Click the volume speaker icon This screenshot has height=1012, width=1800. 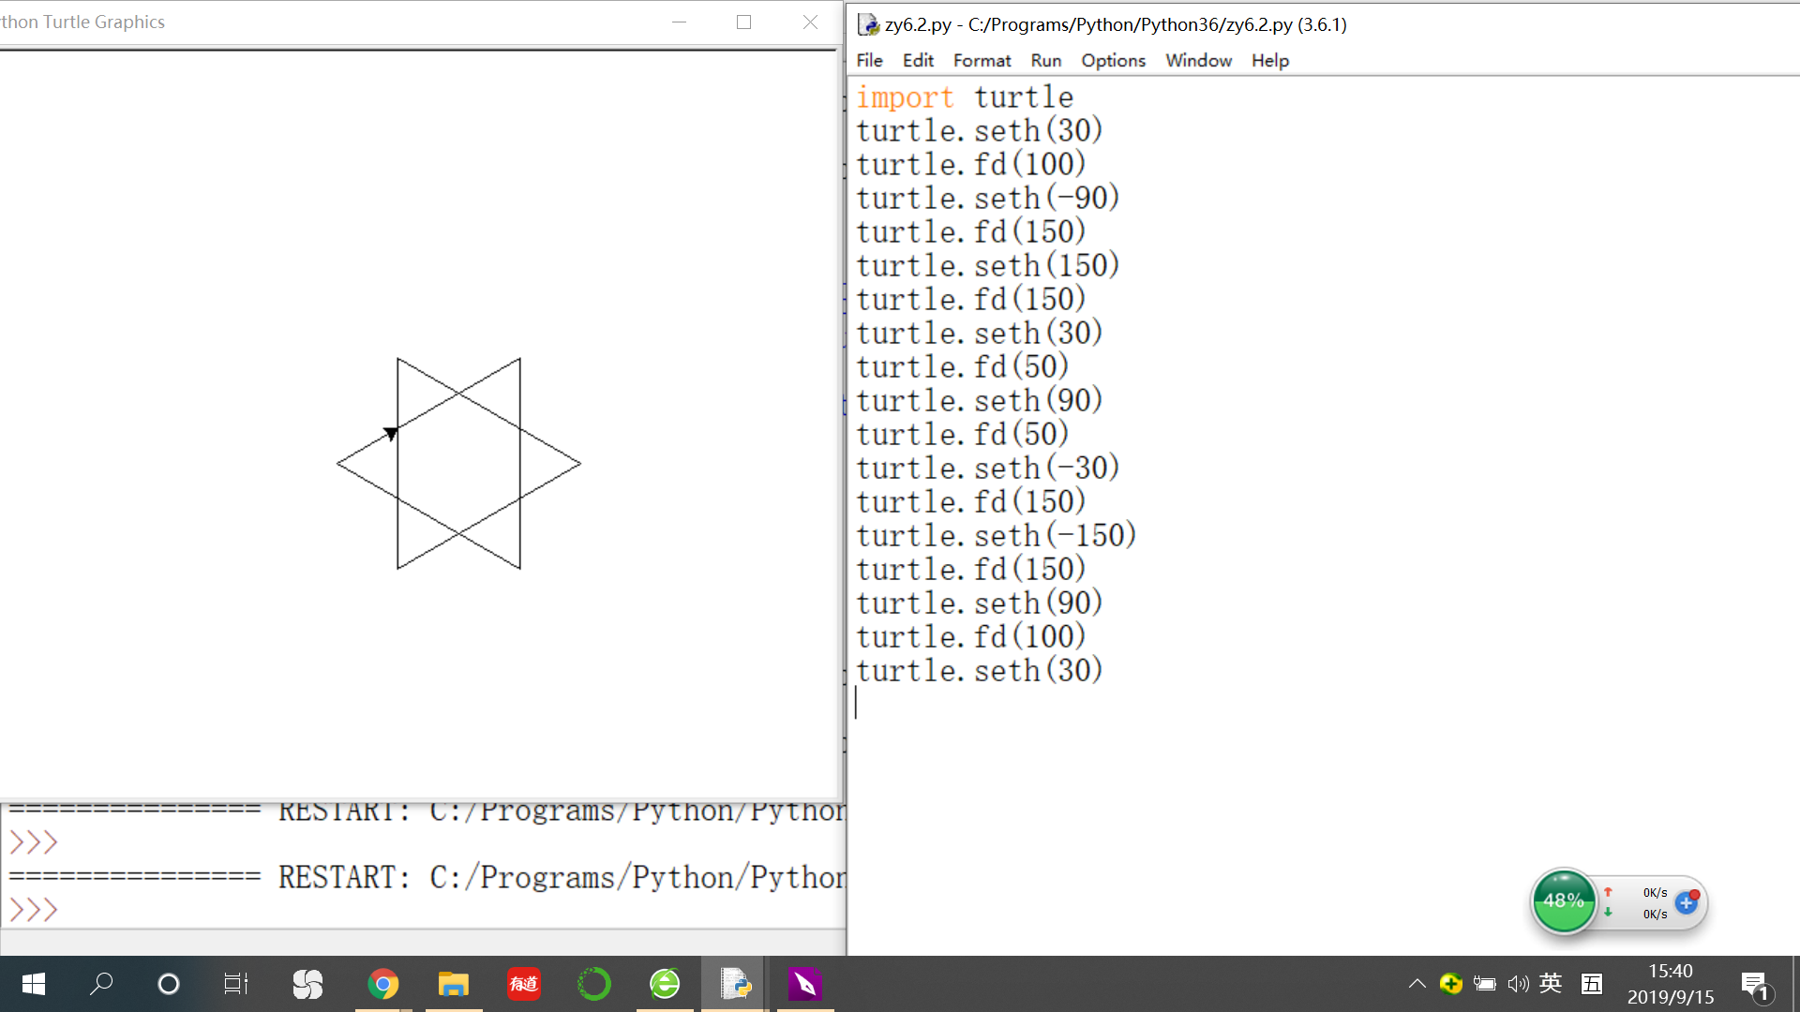(1518, 984)
